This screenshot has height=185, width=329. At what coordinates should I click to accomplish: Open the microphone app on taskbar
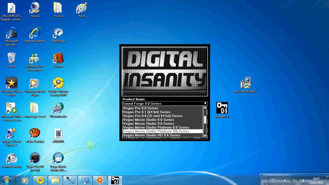(70, 180)
